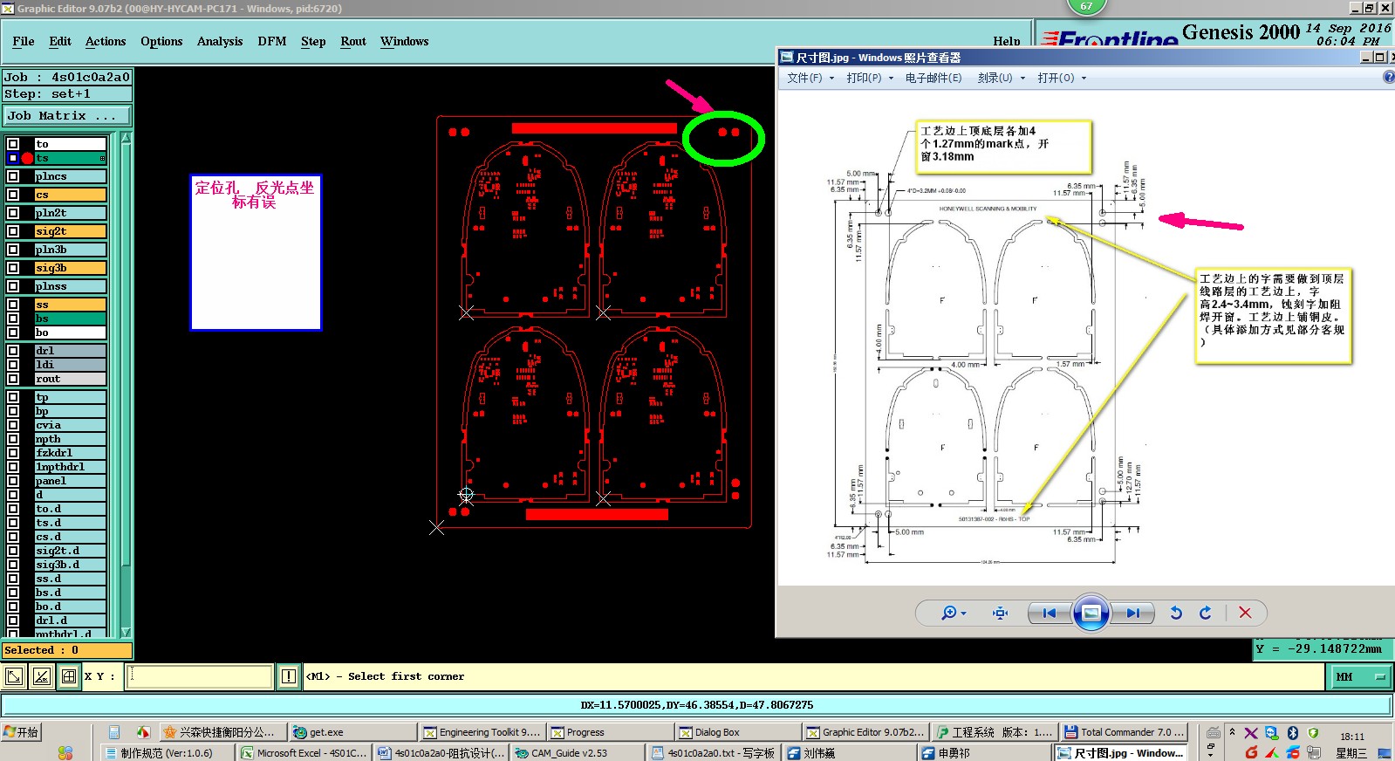Open the Windows menu
Image resolution: width=1395 pixels, height=761 pixels.
pyautogui.click(x=405, y=41)
